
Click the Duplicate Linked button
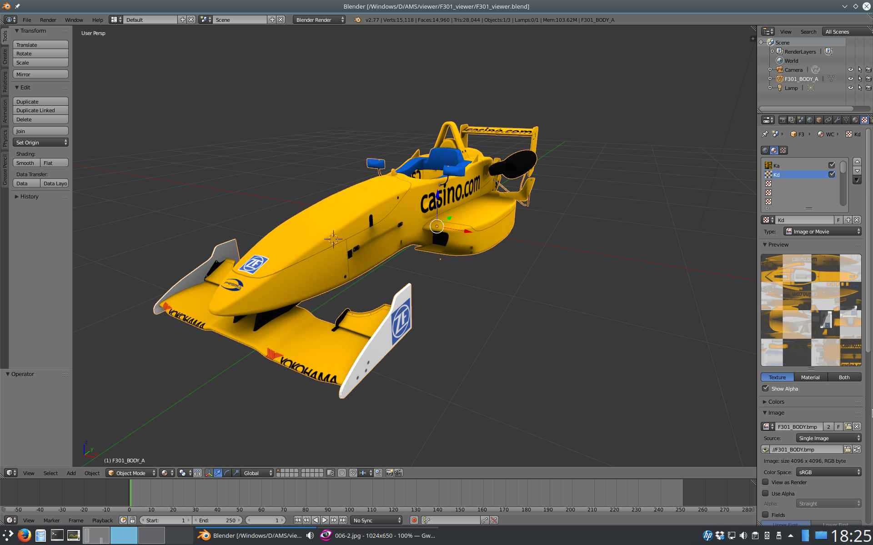(40, 110)
